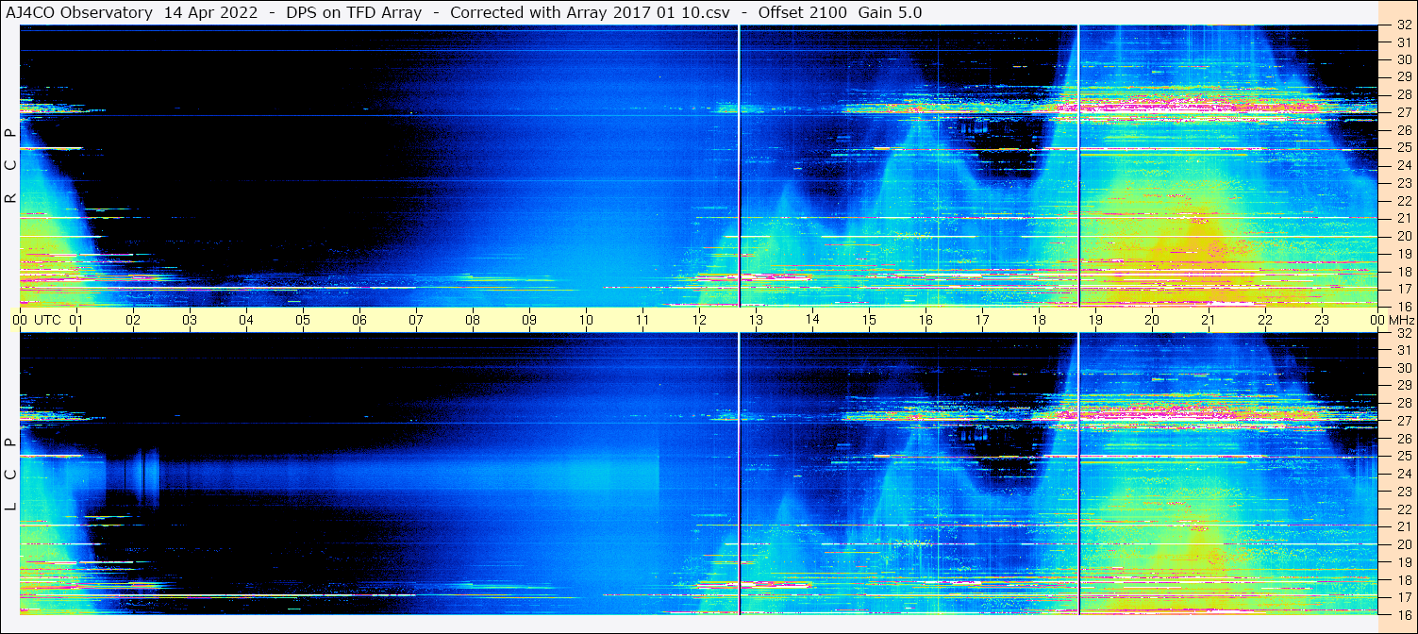Select the 09 hour mark on axis
Screen dimensions: 1418x634
point(529,320)
